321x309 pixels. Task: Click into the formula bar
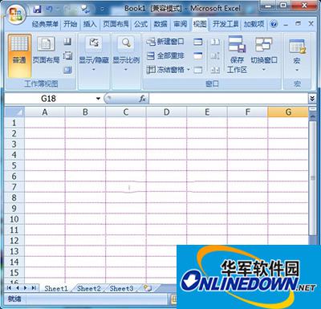229,99
